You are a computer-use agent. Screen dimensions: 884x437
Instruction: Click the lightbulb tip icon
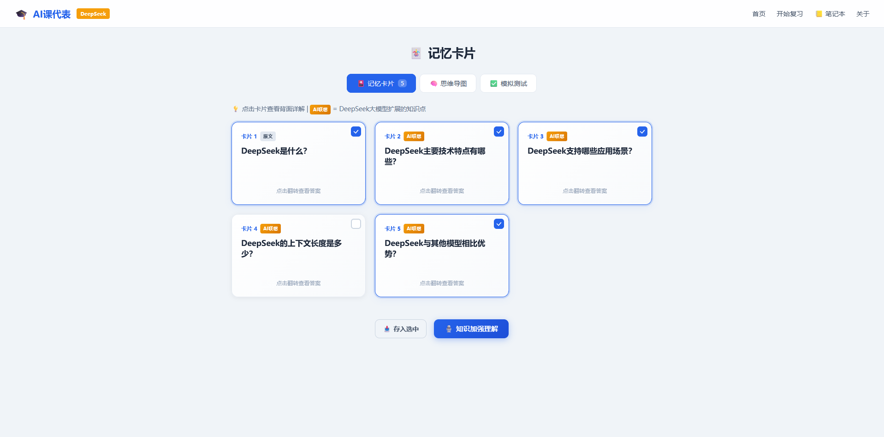point(236,109)
